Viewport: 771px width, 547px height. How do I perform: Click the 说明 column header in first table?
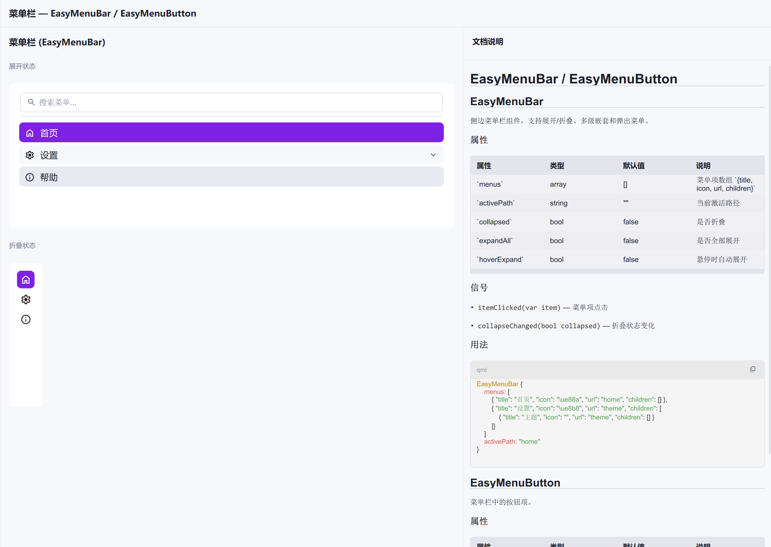(x=703, y=166)
